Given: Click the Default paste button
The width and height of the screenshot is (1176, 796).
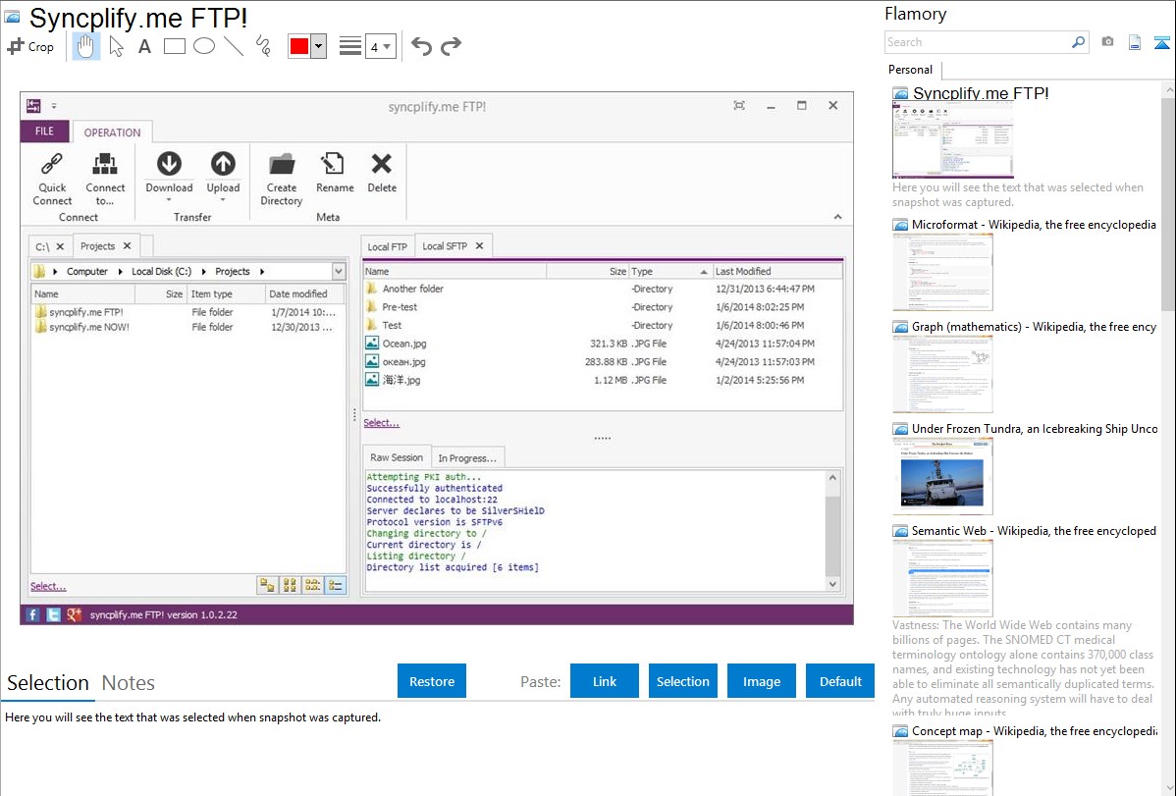Looking at the screenshot, I should tap(840, 681).
